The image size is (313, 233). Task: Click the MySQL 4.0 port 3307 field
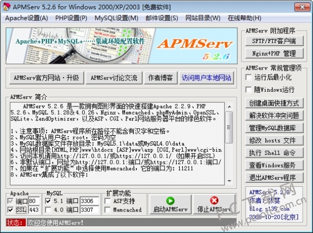(89, 209)
